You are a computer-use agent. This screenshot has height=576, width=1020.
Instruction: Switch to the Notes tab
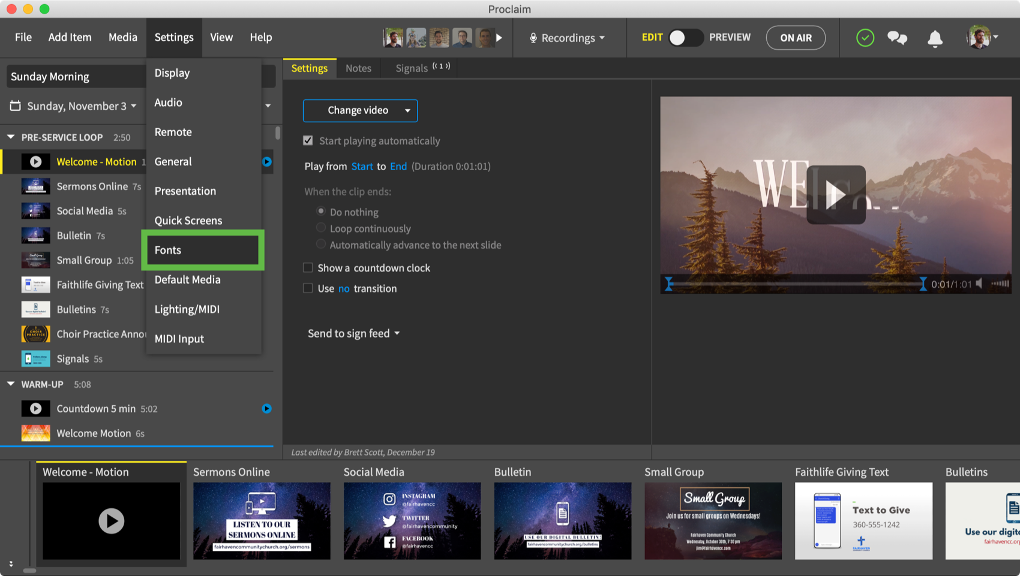pos(358,68)
